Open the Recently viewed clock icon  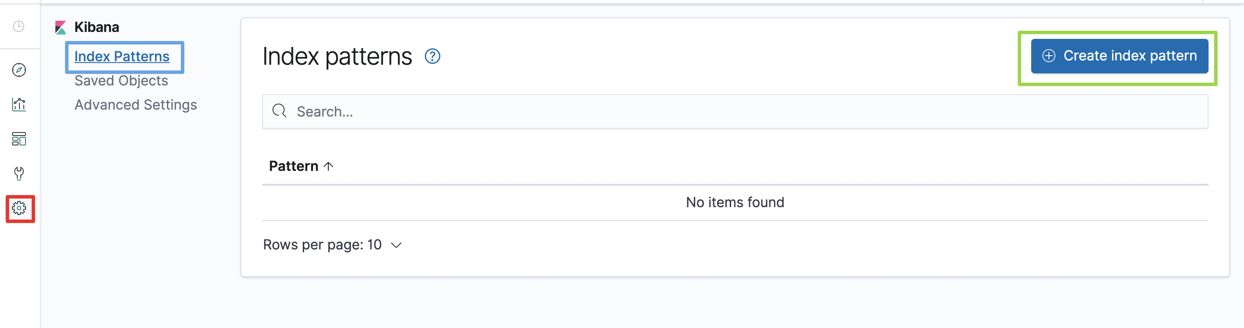coord(19,26)
